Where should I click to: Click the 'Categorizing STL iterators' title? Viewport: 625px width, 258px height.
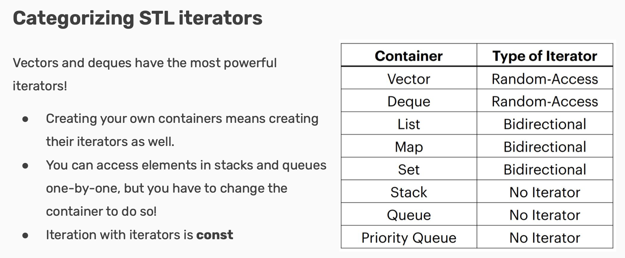point(138,18)
